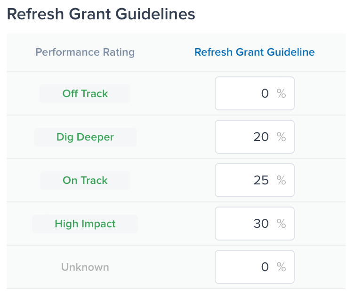Screen dimensions: 355x299
Task: Choose the On Track rating badge
Action: [85, 180]
